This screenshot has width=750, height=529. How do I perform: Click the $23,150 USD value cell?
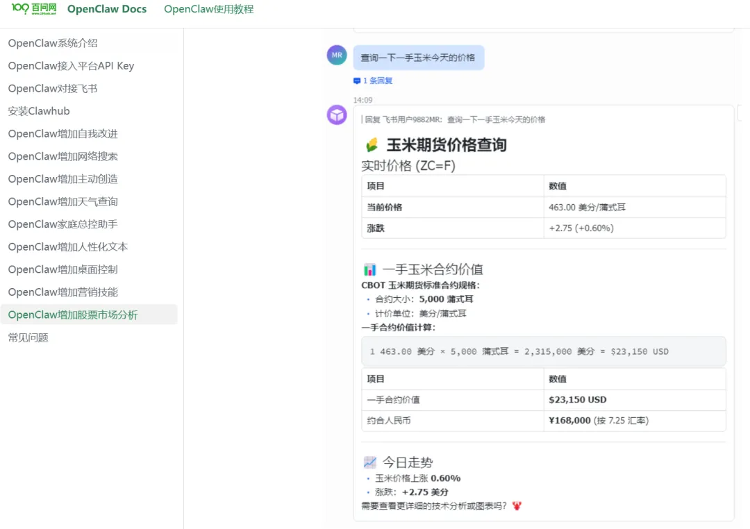click(635, 400)
